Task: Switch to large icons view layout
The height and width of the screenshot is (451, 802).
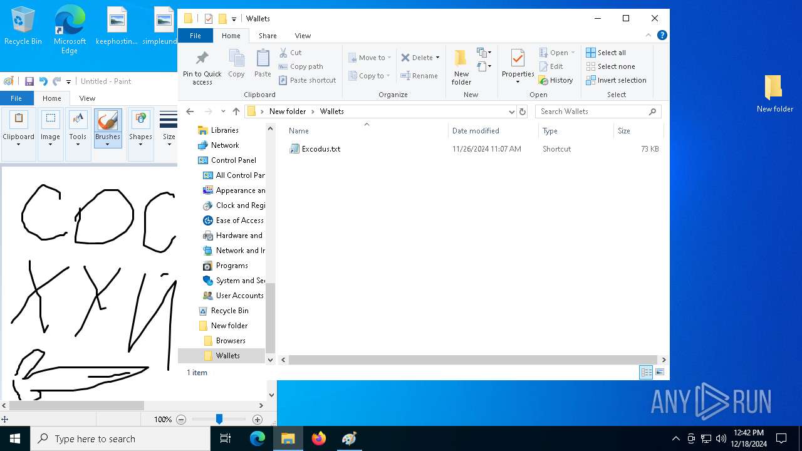Action: coord(660,372)
